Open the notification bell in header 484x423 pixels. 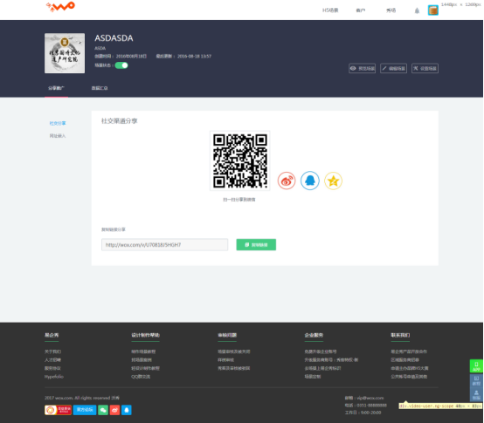(x=417, y=10)
